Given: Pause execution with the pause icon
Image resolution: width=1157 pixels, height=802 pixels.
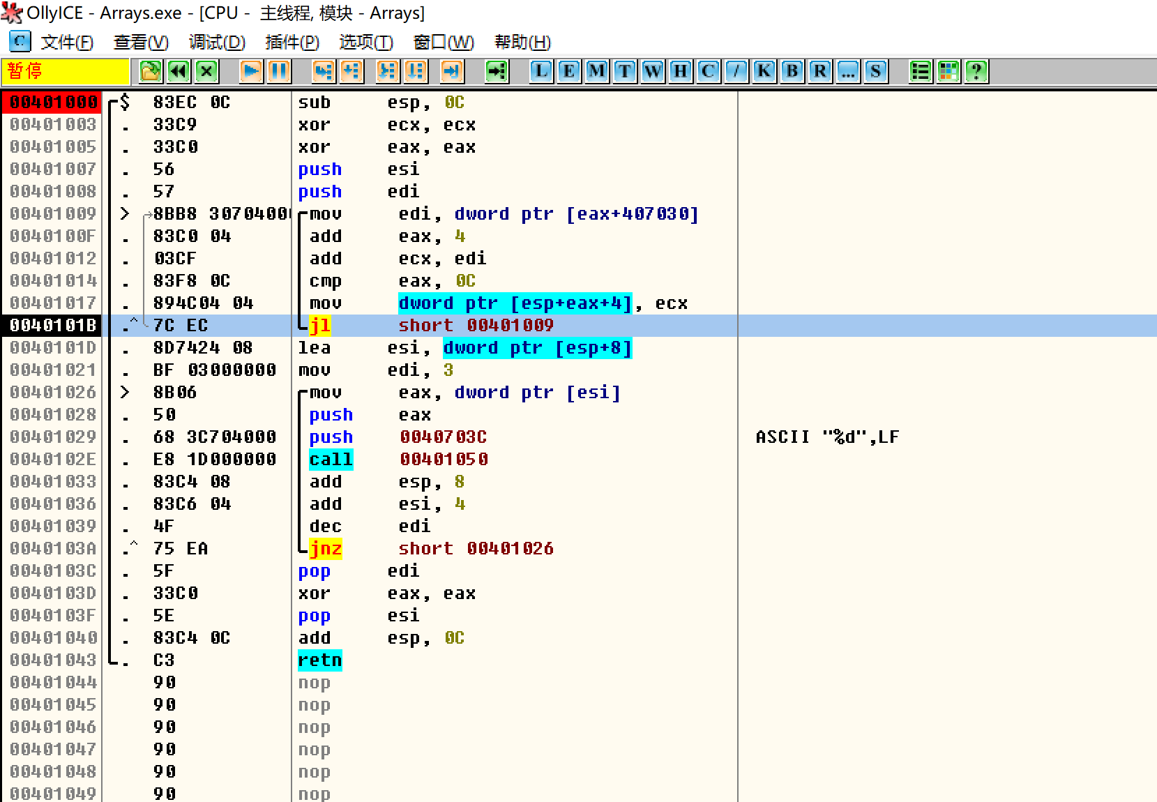Looking at the screenshot, I should tap(280, 71).
